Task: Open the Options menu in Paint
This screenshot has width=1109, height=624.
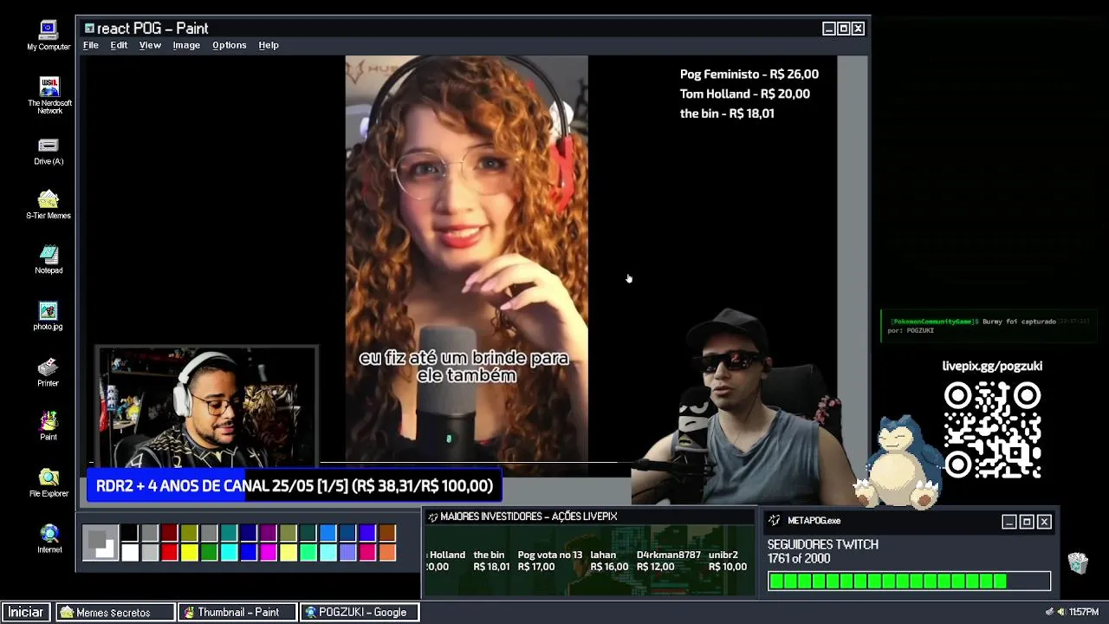Action: point(230,45)
